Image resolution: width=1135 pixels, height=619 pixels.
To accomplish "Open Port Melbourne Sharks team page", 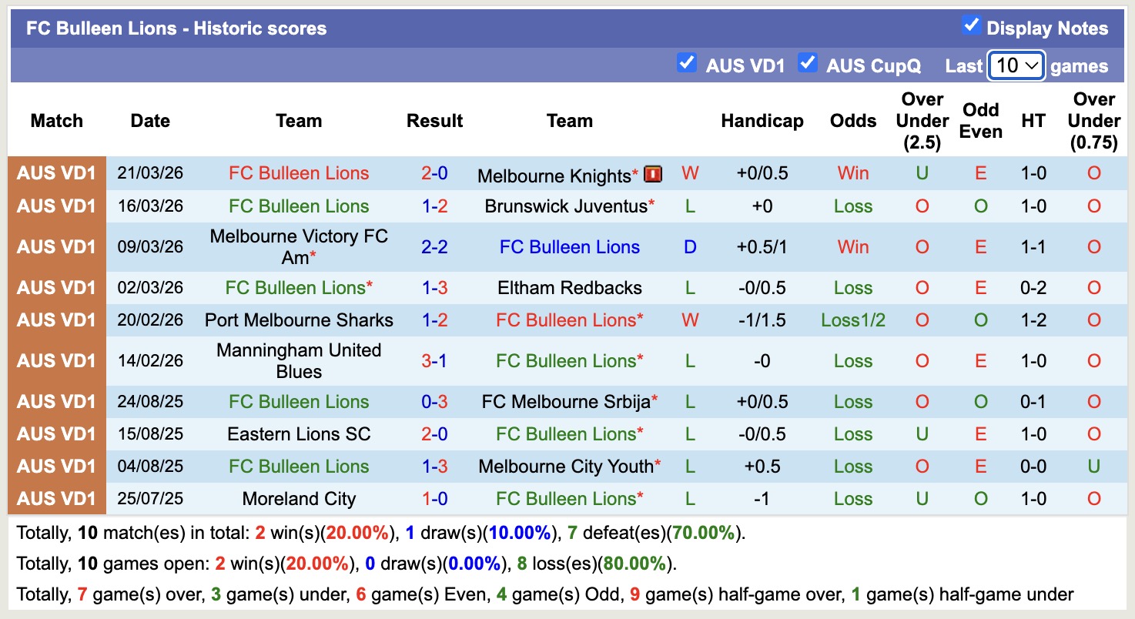I will pyautogui.click(x=299, y=320).
